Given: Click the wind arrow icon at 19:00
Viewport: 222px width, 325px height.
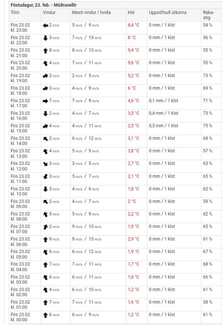Looking at the screenshot, I should 46,76.
